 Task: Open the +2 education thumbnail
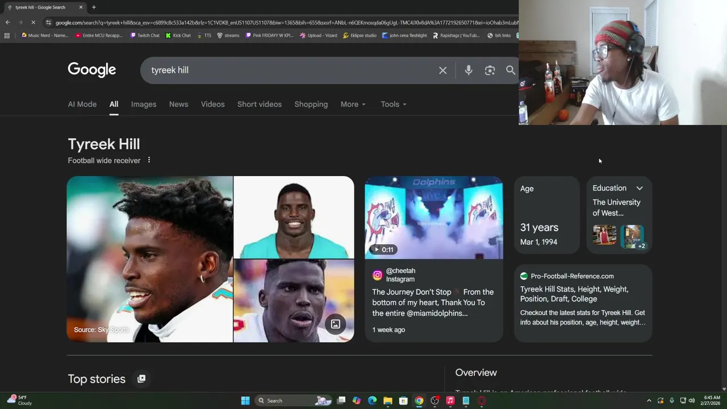(633, 236)
